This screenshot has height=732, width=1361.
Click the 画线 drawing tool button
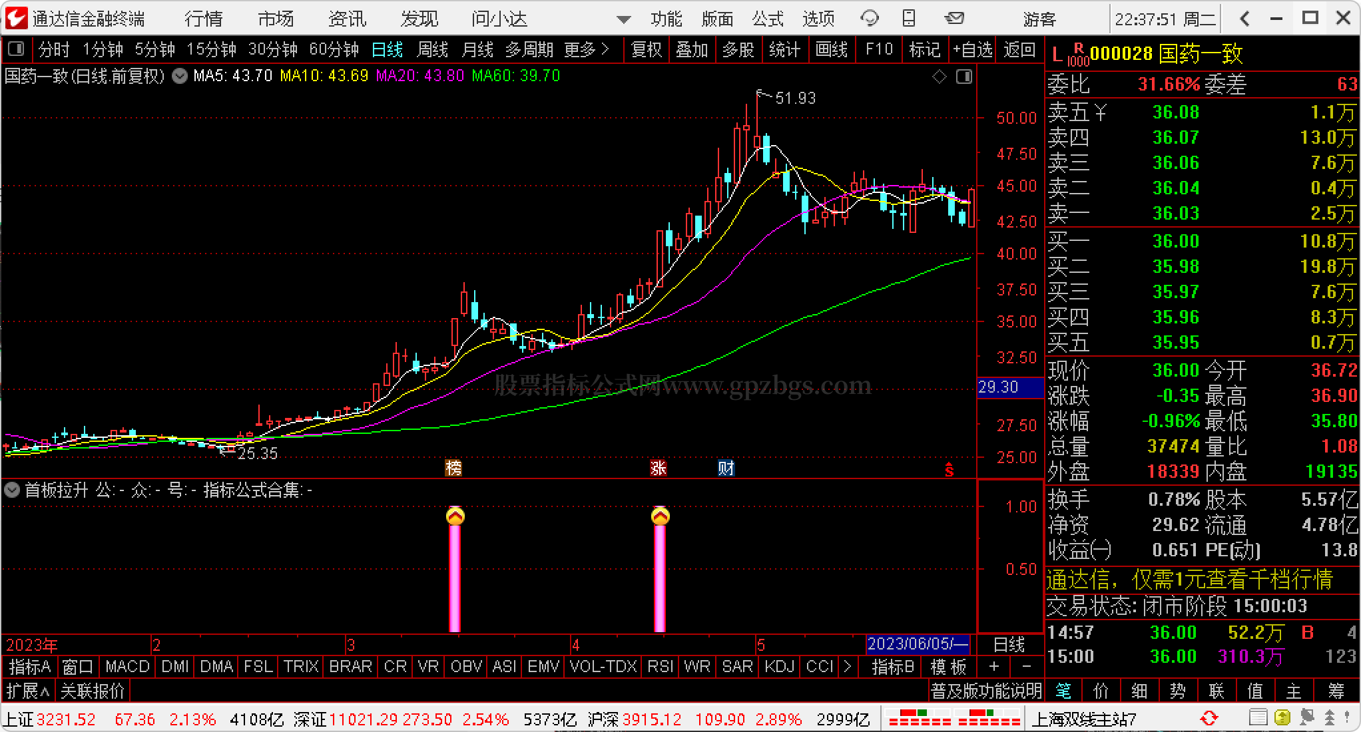pyautogui.click(x=832, y=49)
